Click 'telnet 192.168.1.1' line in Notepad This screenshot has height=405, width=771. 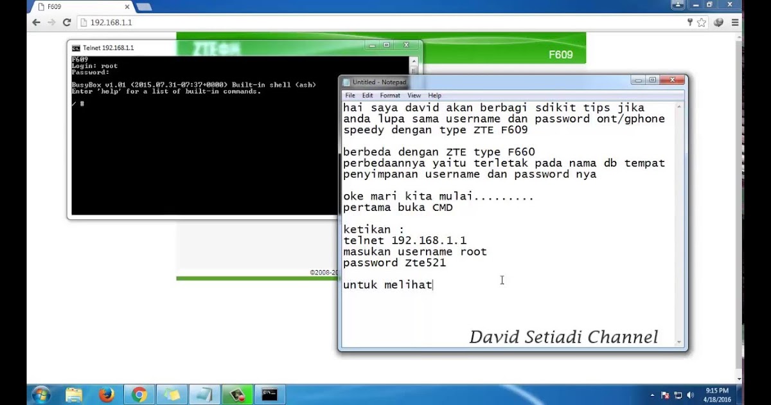click(405, 241)
